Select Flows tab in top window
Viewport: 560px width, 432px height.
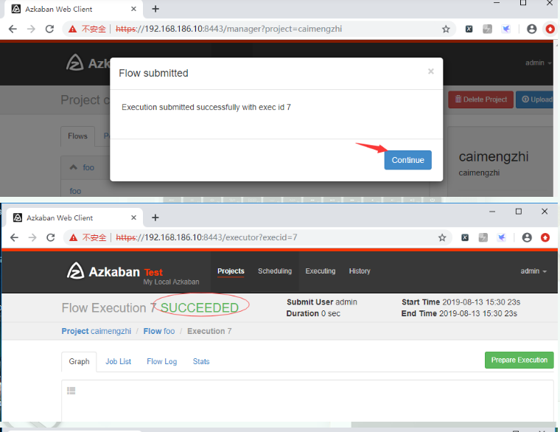tap(77, 136)
